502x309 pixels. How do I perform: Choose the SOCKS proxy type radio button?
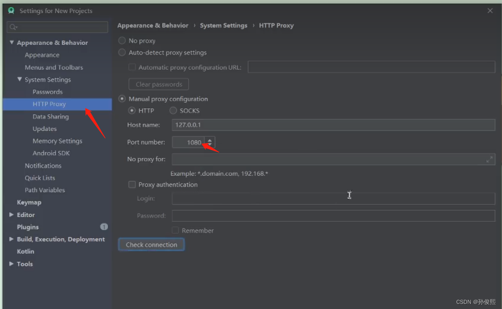[x=173, y=110]
